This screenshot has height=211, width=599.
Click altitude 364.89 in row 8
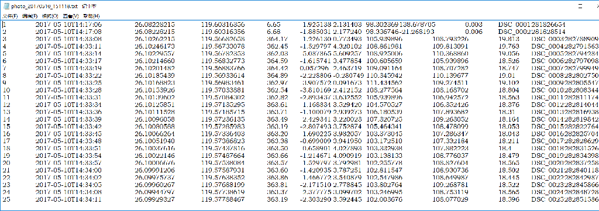click(278, 75)
